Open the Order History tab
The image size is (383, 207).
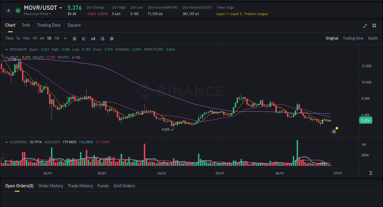(51, 186)
